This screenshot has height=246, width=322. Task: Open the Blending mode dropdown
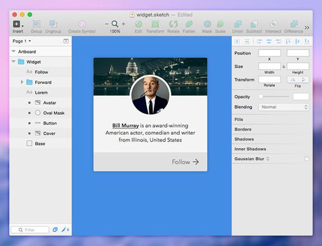tap(284, 107)
